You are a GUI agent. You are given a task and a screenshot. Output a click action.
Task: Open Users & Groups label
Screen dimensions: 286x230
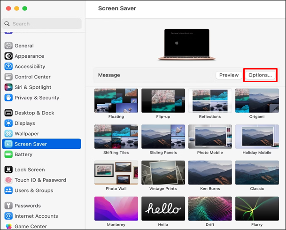[34, 190]
